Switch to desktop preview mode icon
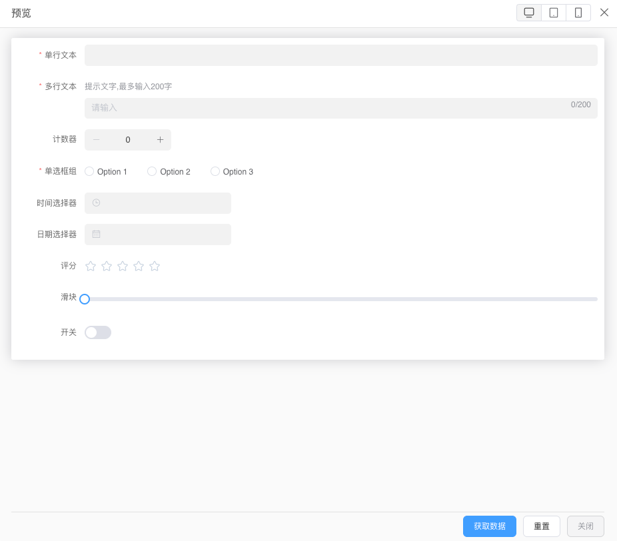This screenshot has height=541, width=617. (x=529, y=13)
